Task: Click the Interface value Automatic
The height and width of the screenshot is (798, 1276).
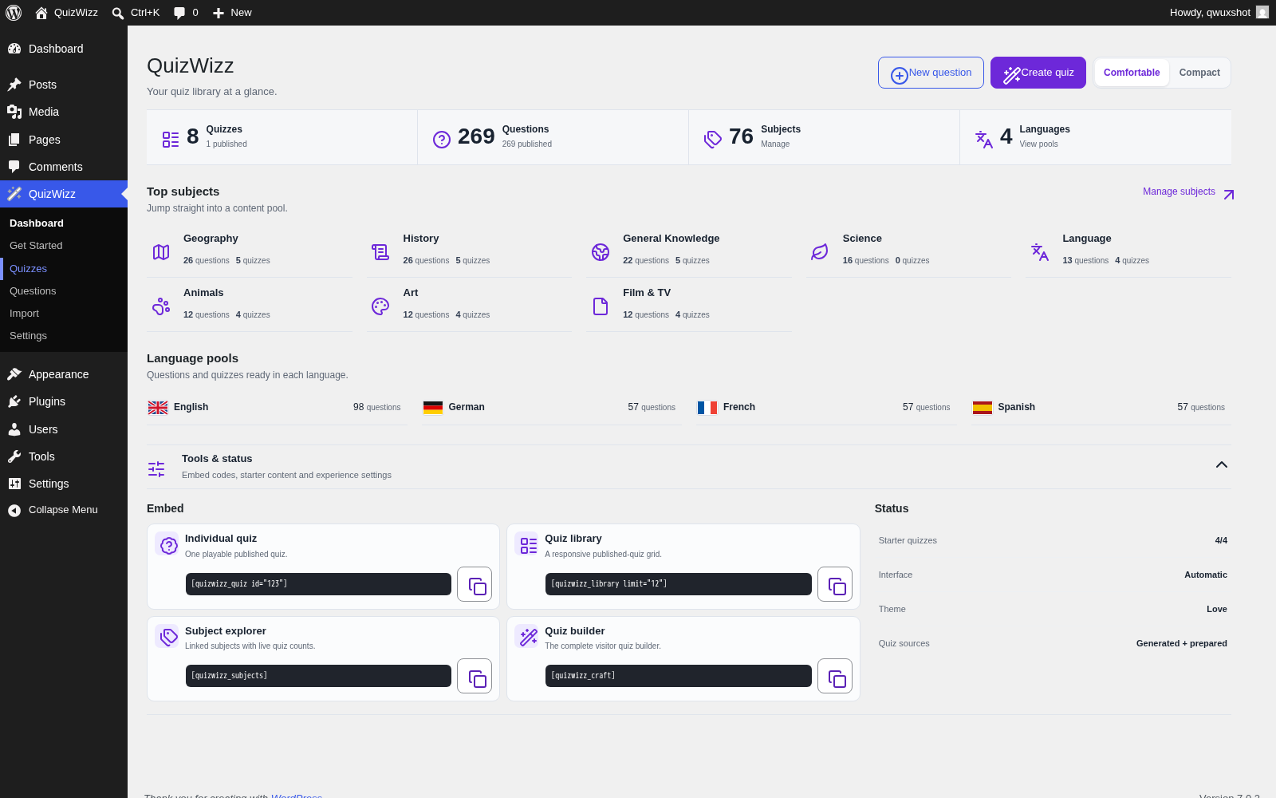Action: (1206, 575)
